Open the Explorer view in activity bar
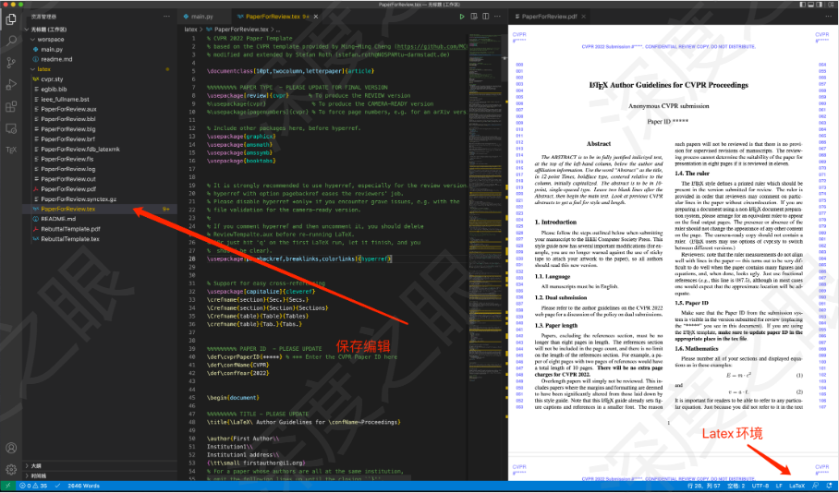Viewport: 839px width, 493px height. (11, 19)
